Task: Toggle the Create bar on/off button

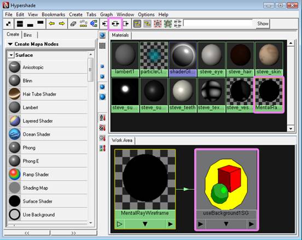Action: coord(8,24)
